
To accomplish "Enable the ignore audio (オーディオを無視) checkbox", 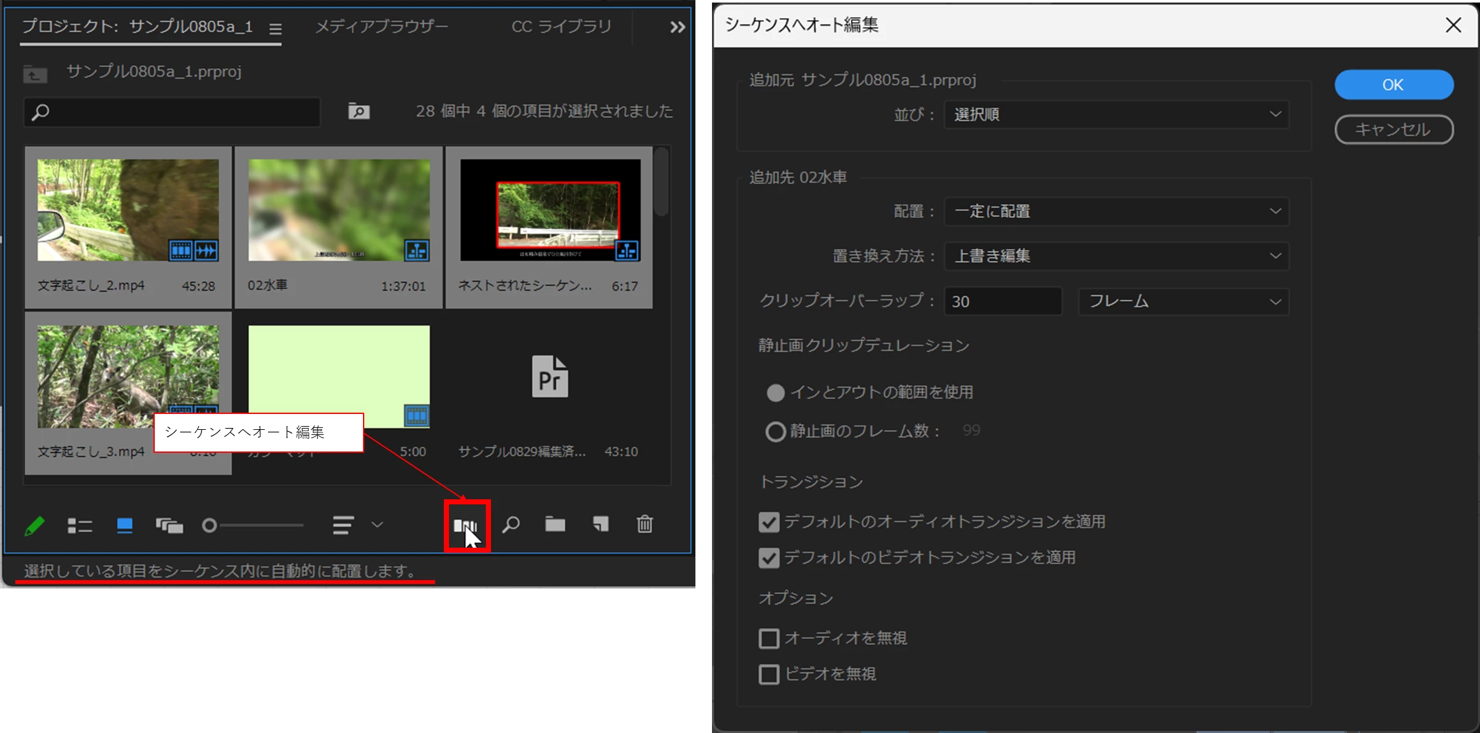I will click(x=769, y=638).
